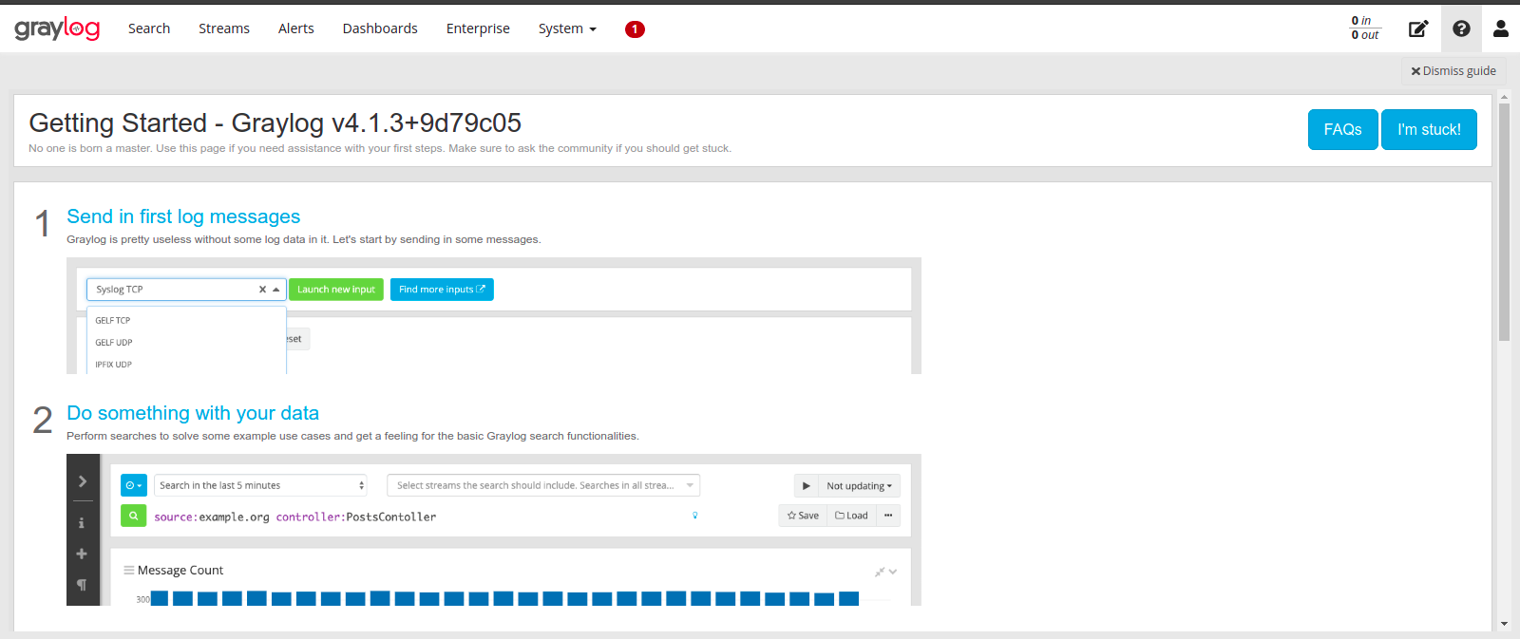This screenshot has height=639, width=1520.
Task: Open 'Do something with your data' heading link
Action: [x=193, y=413]
